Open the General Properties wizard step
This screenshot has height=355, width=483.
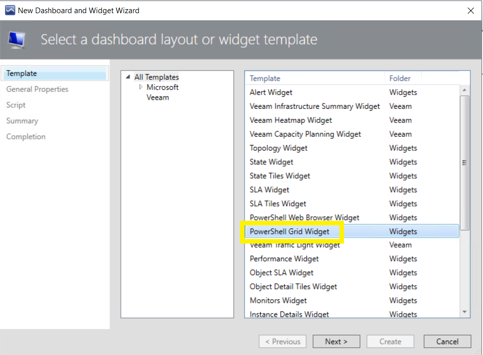click(x=37, y=89)
